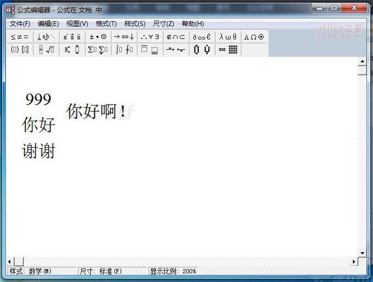Open the miscellaneous symbols palette (∂∞ℓ)
Image resolution: width=373 pixels, height=282 pixels.
[x=202, y=37]
